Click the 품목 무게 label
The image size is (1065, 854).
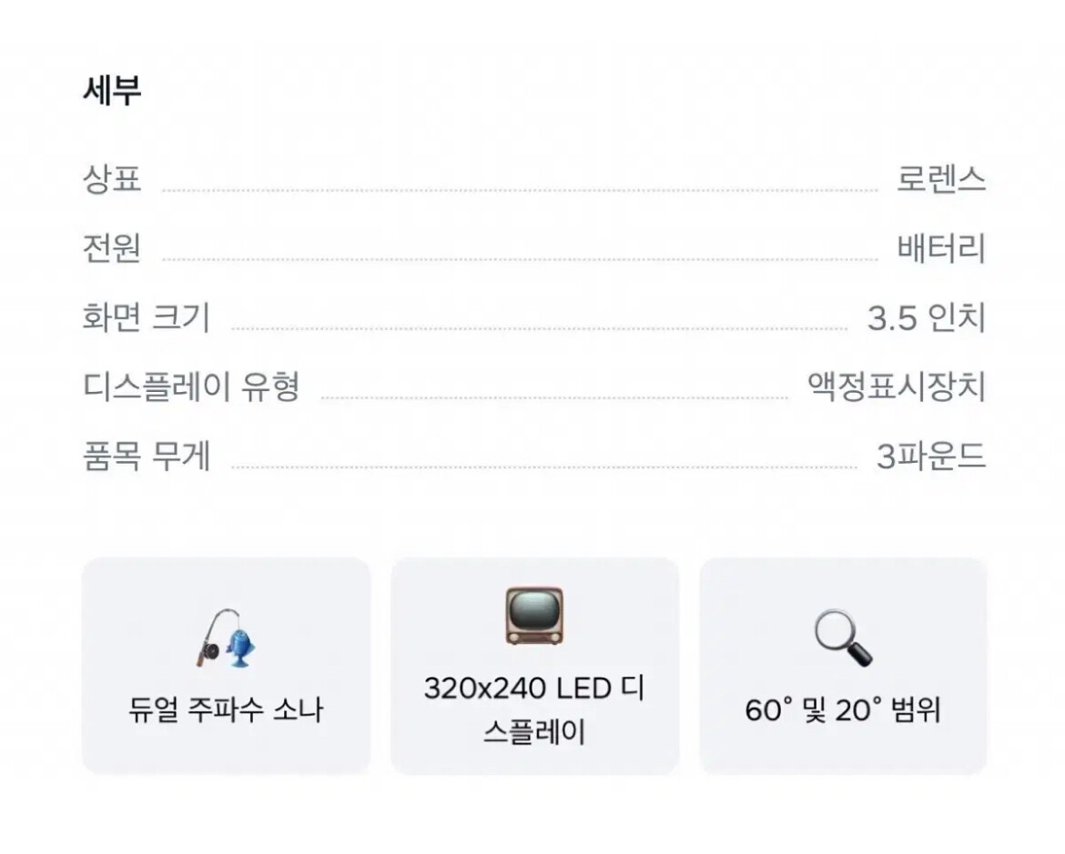[147, 457]
